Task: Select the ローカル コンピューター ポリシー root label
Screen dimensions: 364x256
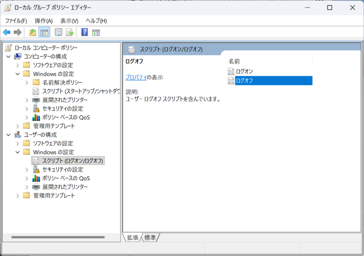Action: [x=46, y=48]
